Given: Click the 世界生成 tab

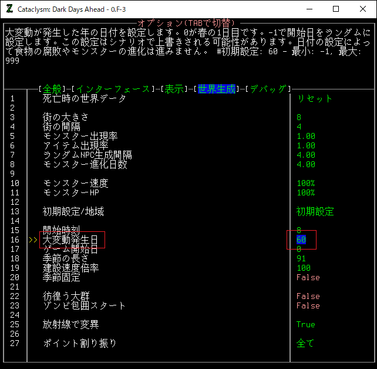Looking at the screenshot, I should (x=217, y=89).
